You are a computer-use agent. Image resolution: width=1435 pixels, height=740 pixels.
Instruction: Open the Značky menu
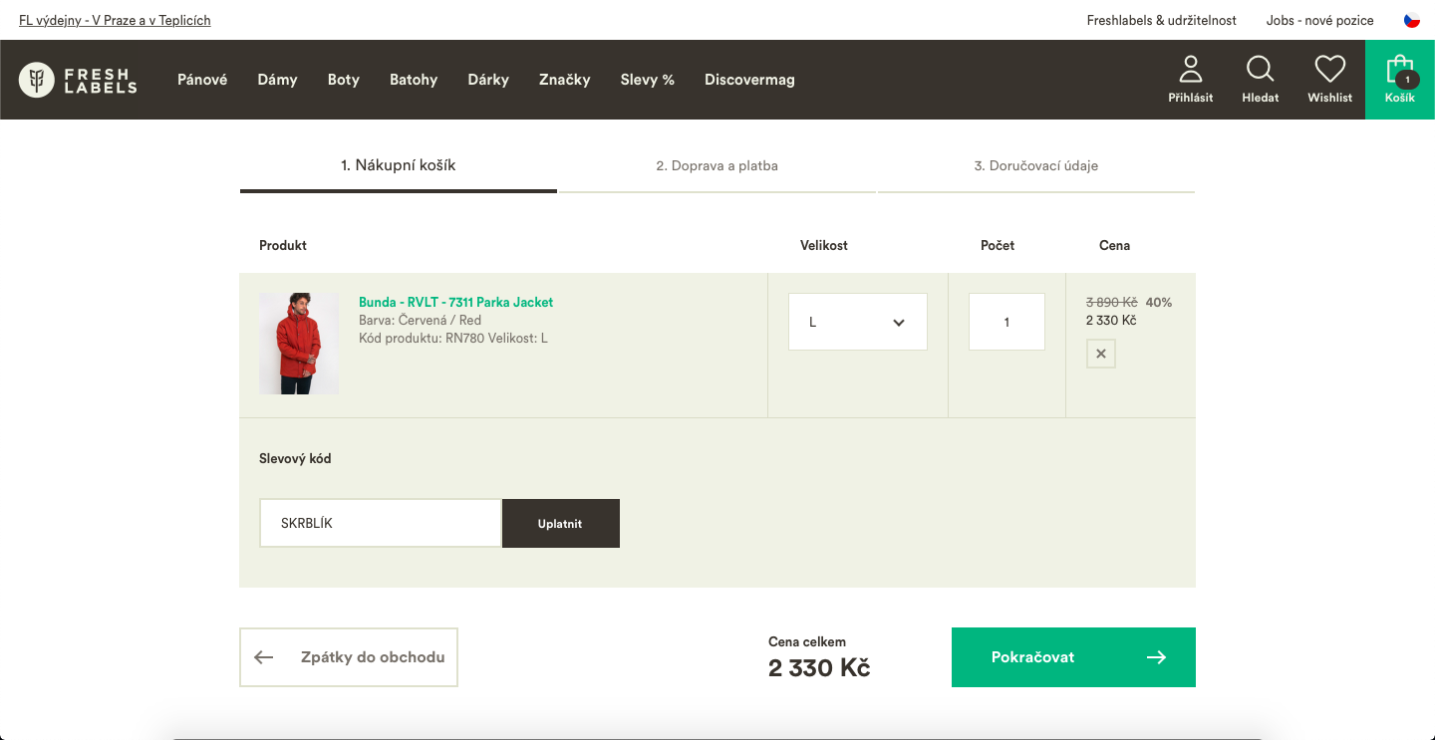click(565, 80)
